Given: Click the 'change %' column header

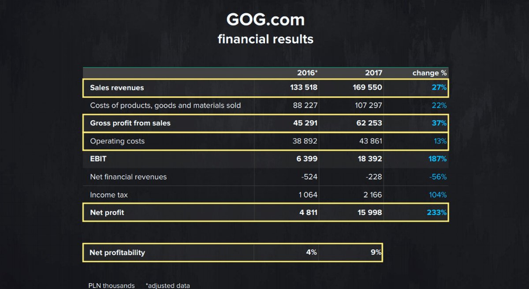Looking at the screenshot, I should pos(429,73).
